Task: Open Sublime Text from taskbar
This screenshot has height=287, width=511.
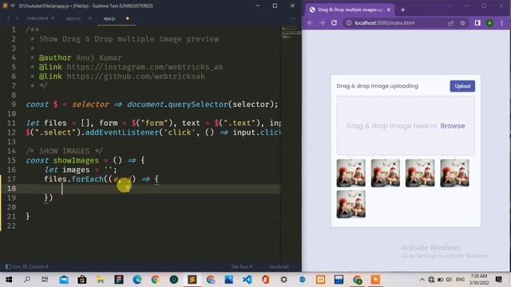Action: click(x=192, y=280)
